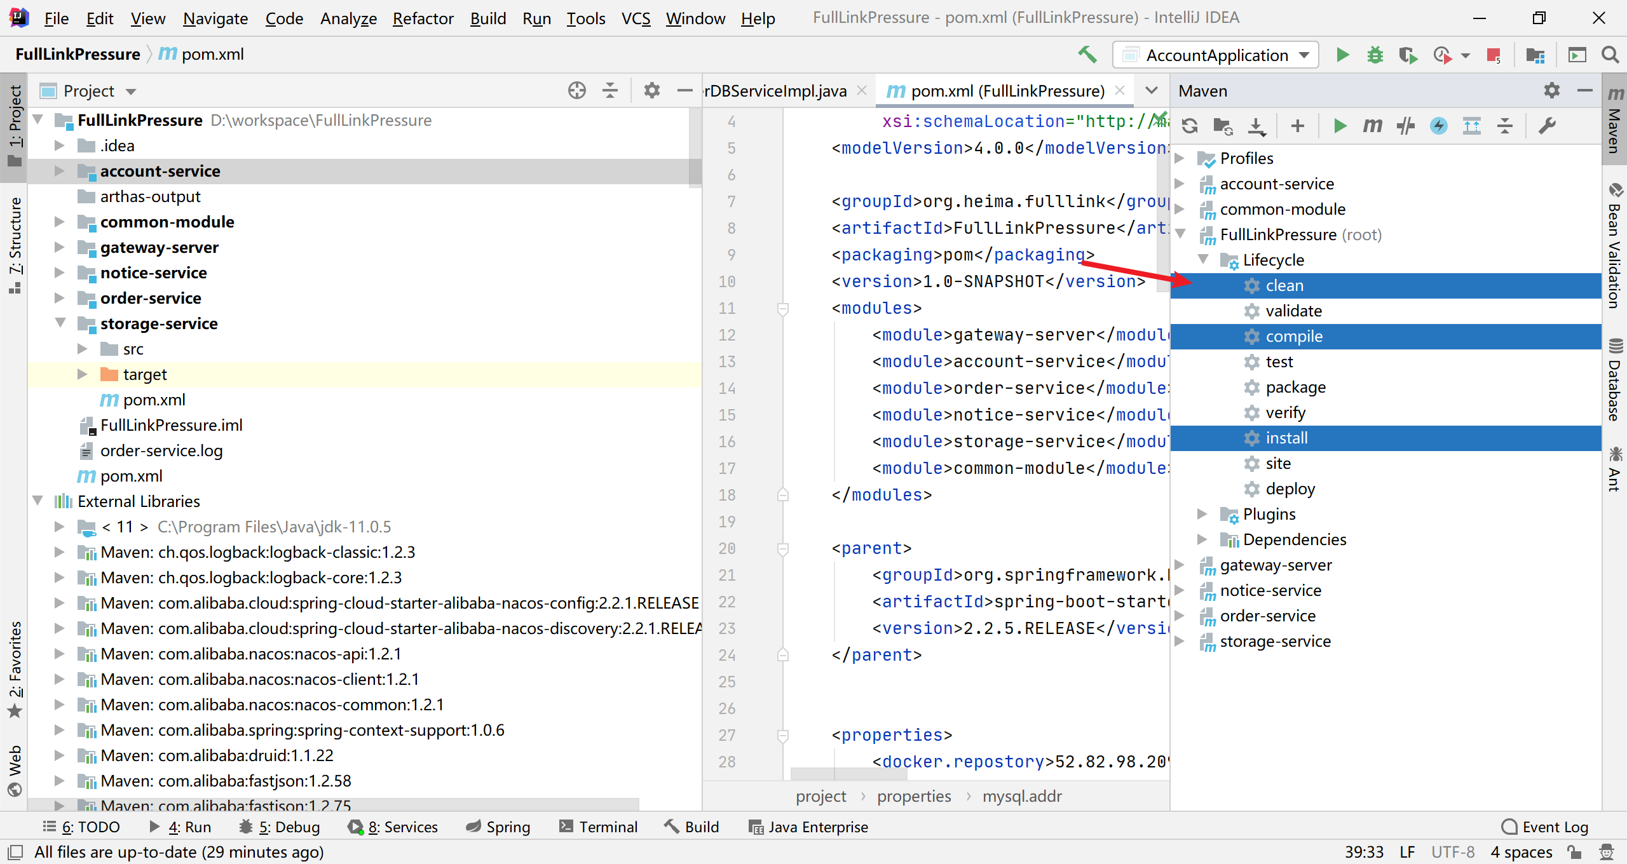Select order-service.log in Project tree

point(161,450)
